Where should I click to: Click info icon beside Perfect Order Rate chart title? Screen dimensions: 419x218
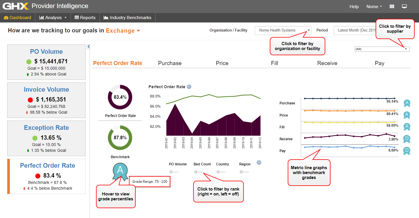coord(189,87)
